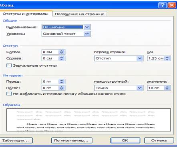This screenshot has height=147, width=177.
Task: Click the Отмена button
Action: [x=159, y=141]
